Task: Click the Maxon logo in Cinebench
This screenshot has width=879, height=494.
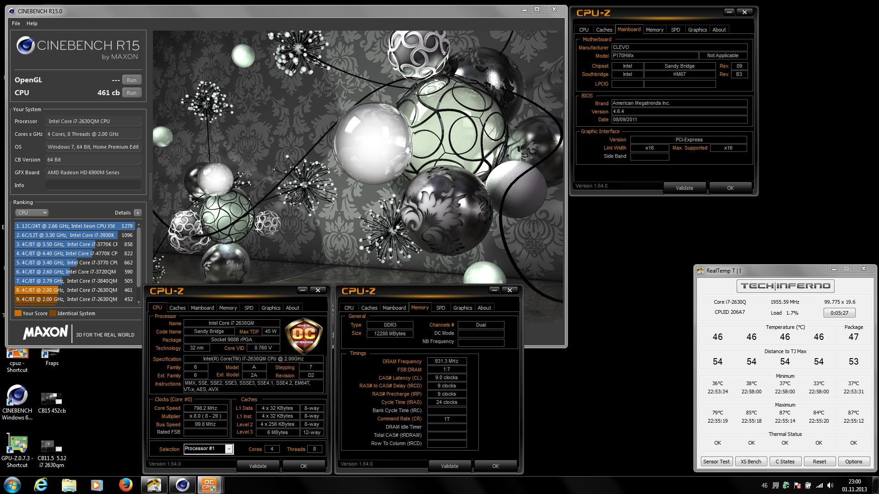Action: (x=45, y=333)
